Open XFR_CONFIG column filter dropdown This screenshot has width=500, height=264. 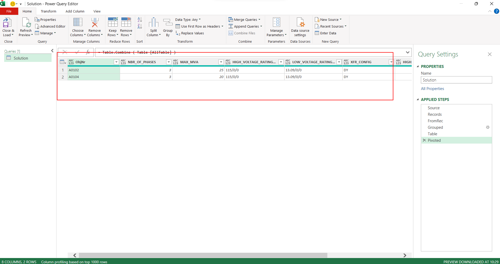tap(391, 62)
